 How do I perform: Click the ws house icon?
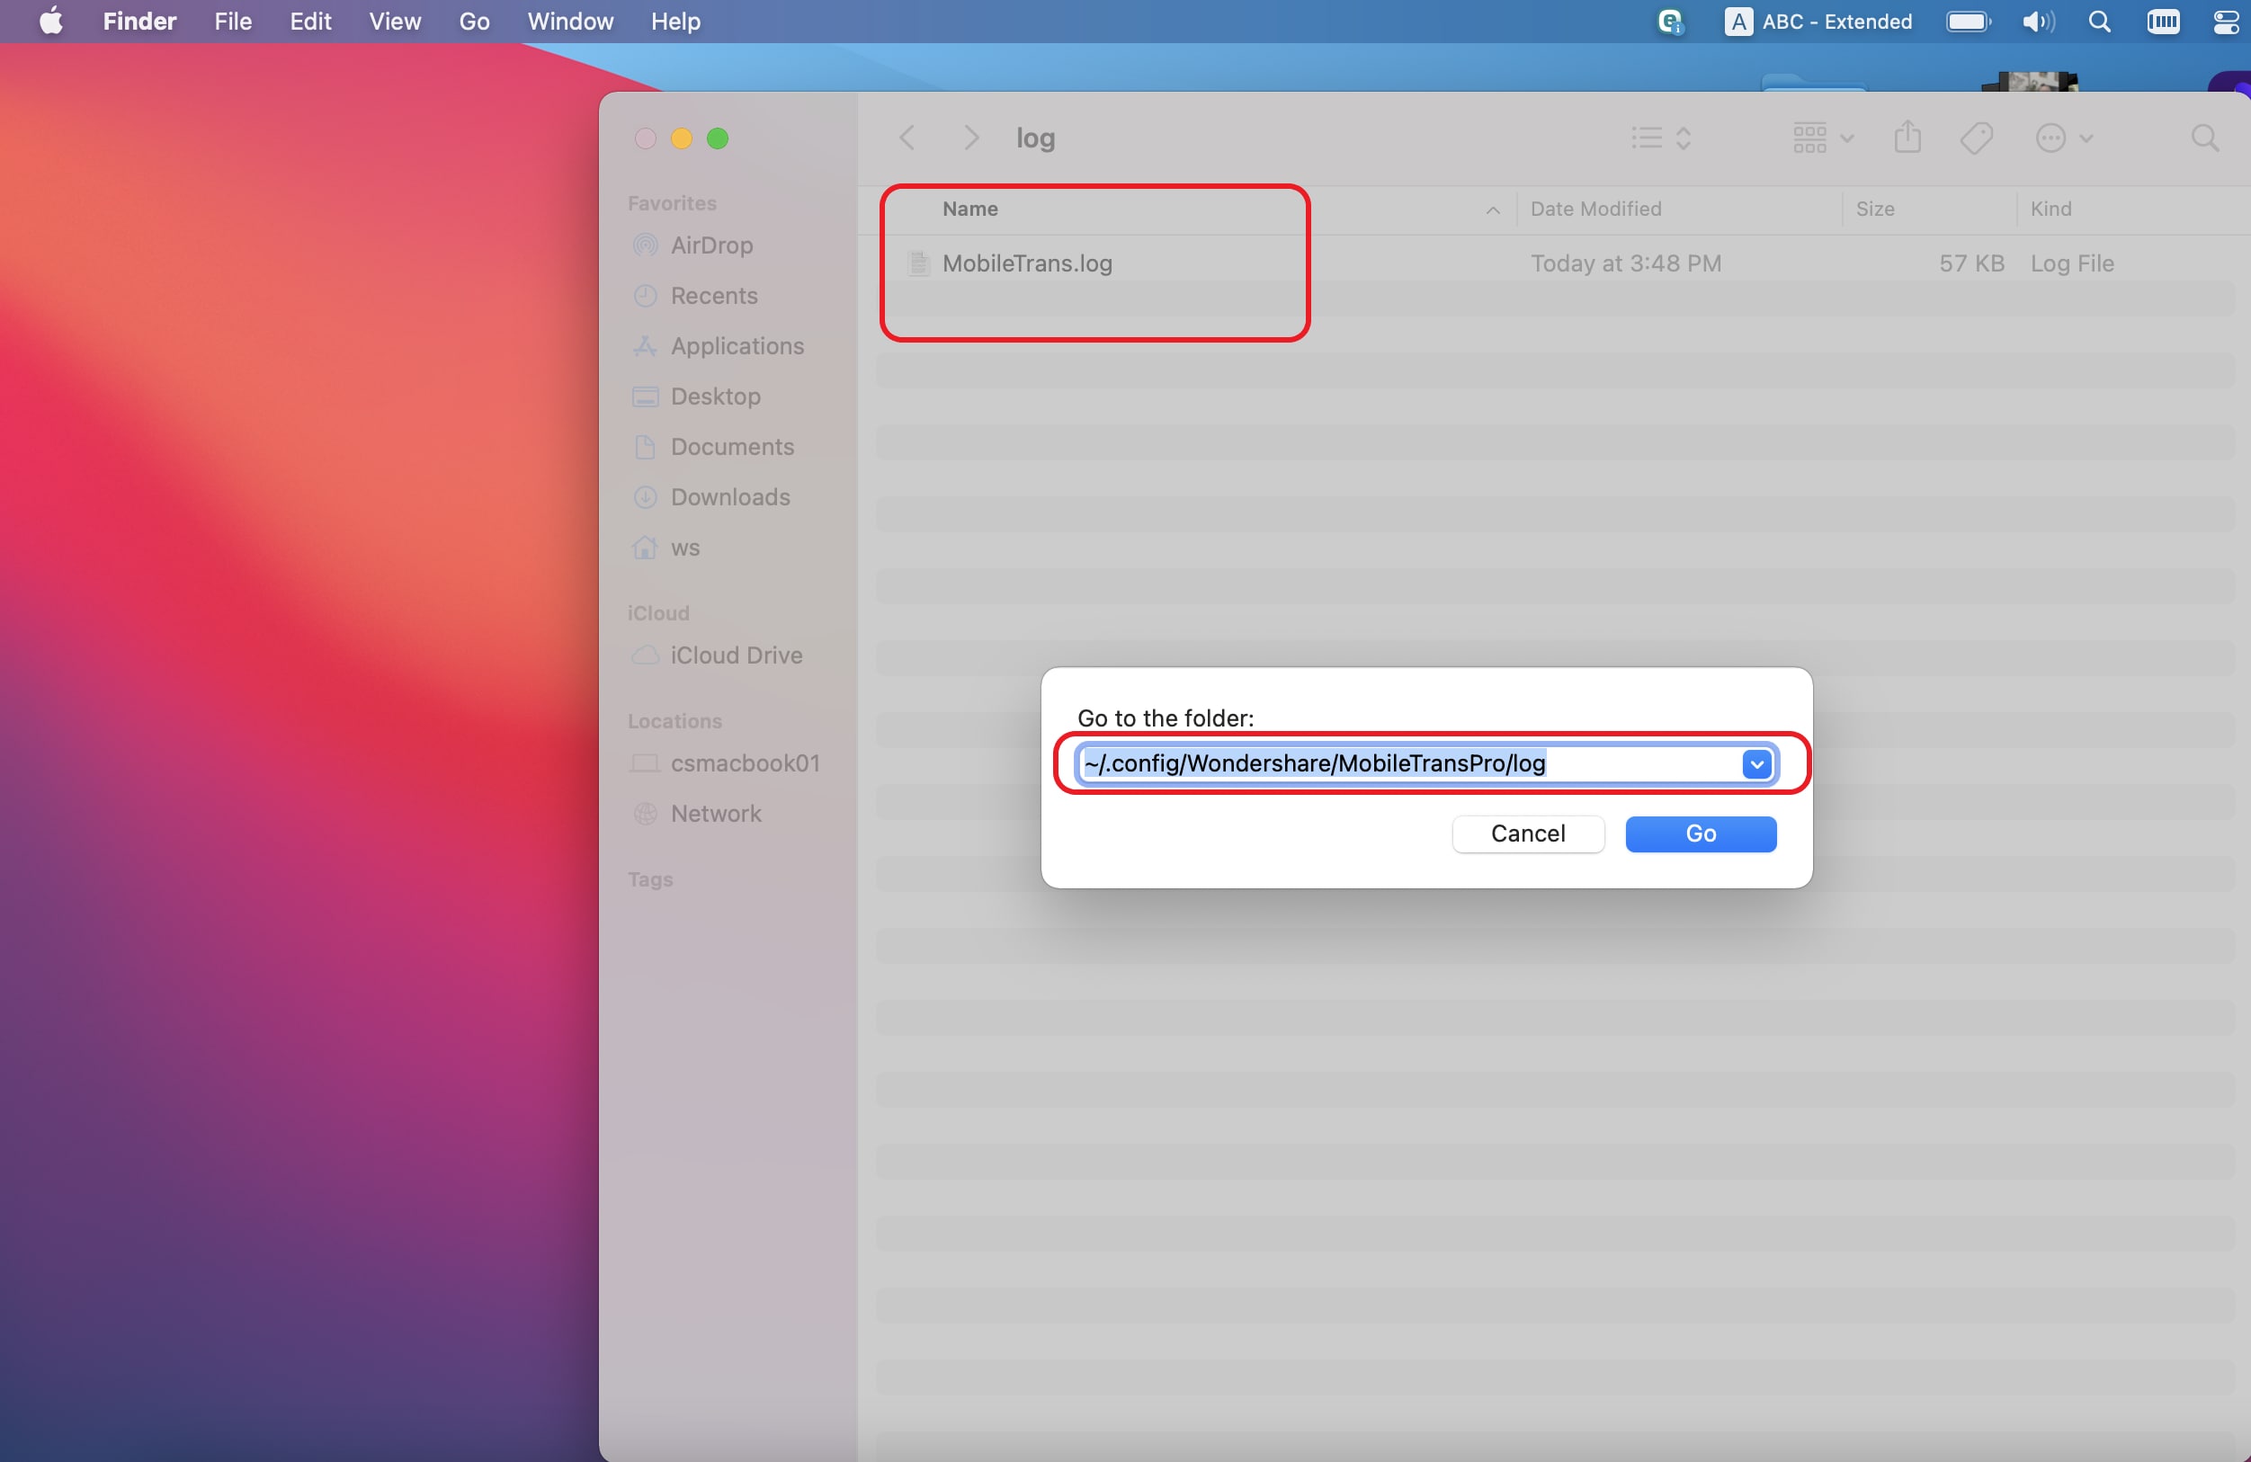[645, 548]
